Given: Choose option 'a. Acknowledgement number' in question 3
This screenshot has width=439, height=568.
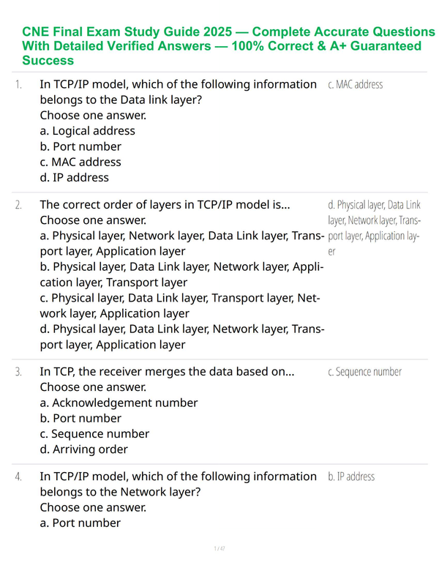Looking at the screenshot, I should pyautogui.click(x=119, y=403).
